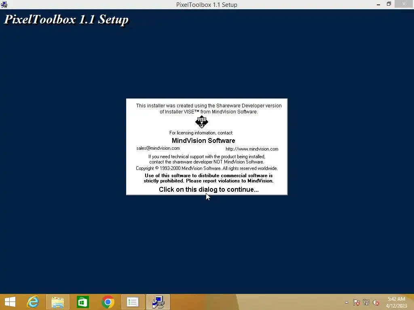
Task: Click the "PixelToolbox 1.1 Setup" italic heading
Action: [66, 19]
